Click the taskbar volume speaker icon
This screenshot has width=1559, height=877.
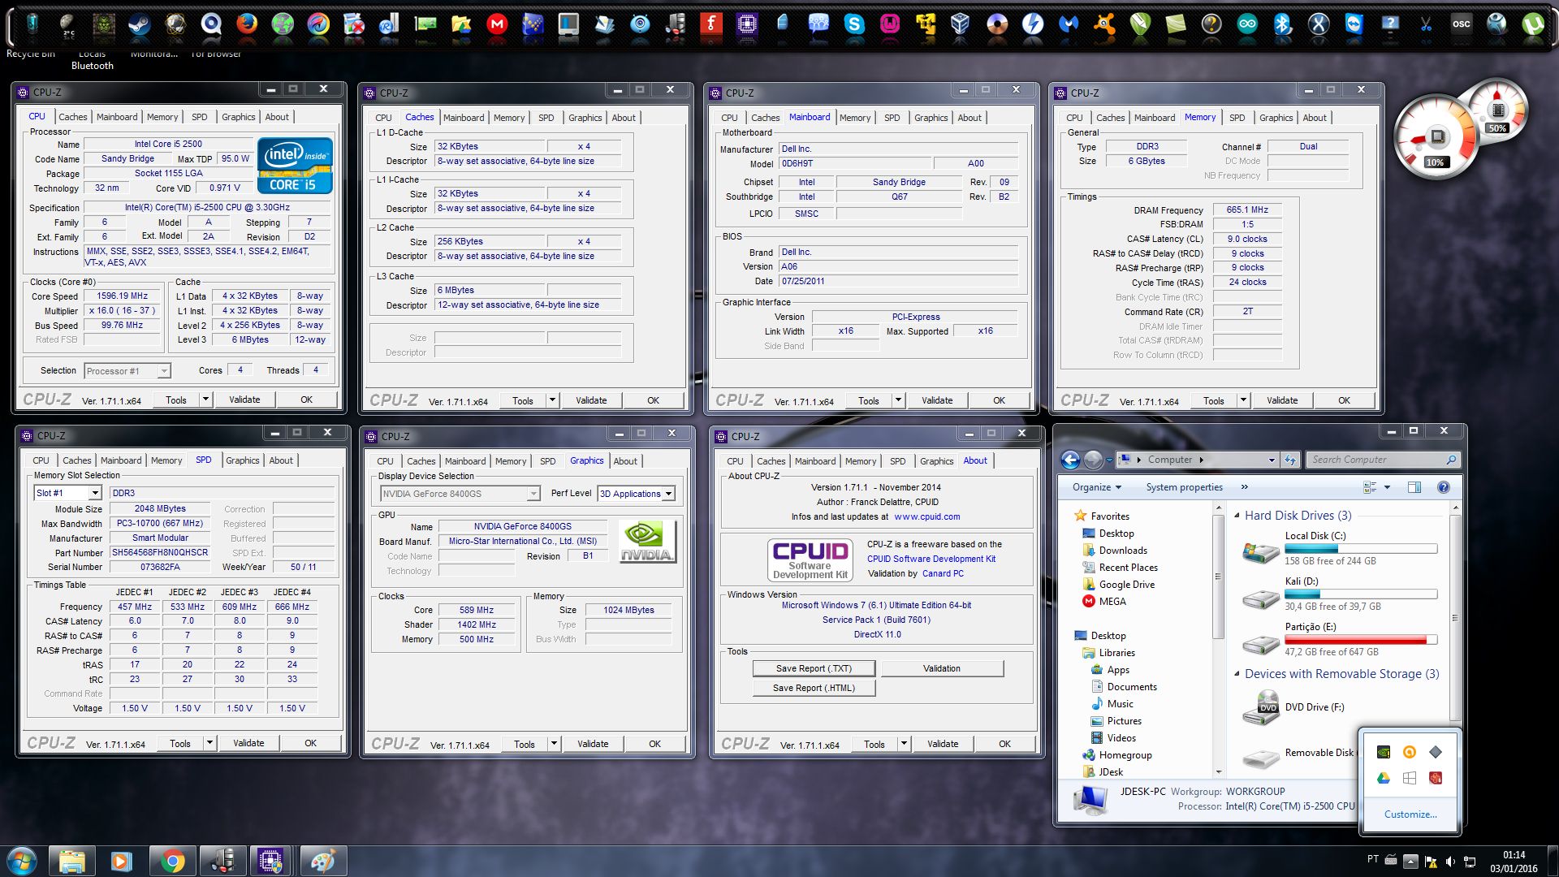pyautogui.click(x=1450, y=862)
